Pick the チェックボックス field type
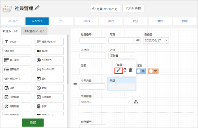The width and height of the screenshot is (198, 128). [x=49, y=69]
